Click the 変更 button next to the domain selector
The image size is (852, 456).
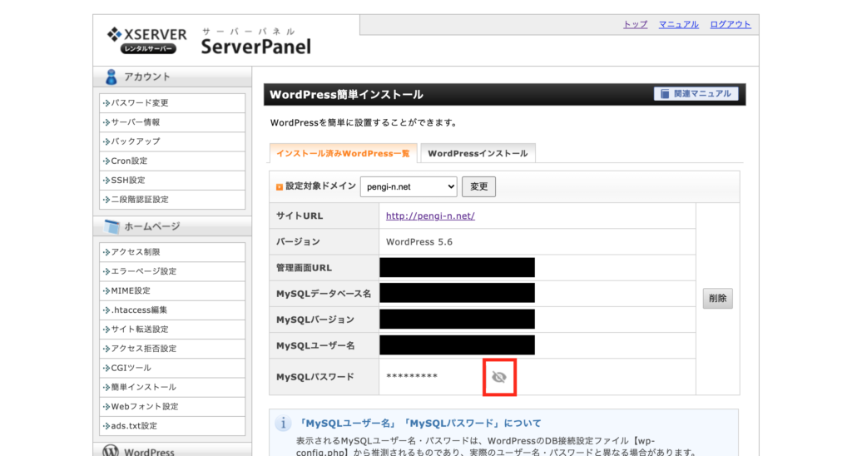click(478, 186)
